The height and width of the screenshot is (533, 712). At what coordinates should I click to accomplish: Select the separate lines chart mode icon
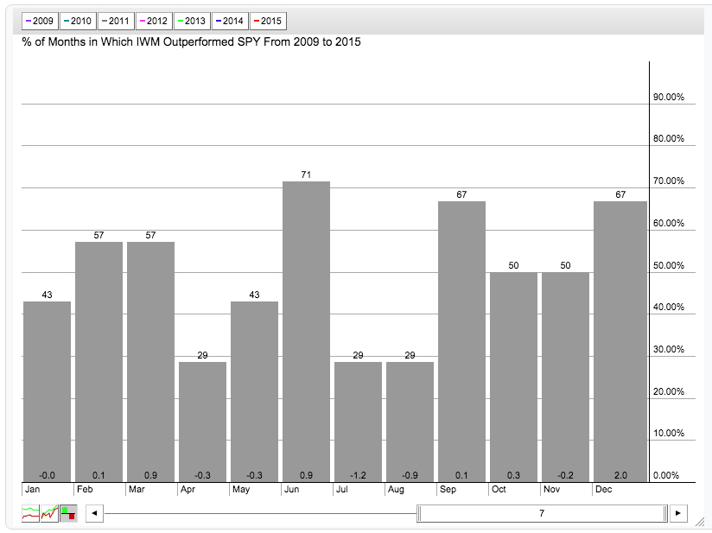point(30,513)
